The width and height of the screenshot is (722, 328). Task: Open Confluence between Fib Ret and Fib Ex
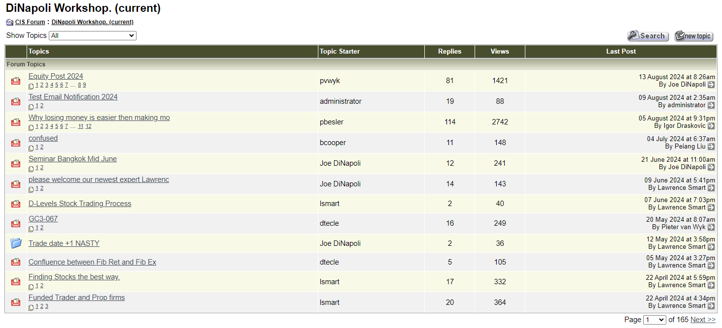92,262
